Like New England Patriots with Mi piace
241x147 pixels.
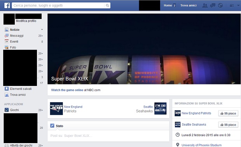pos(228,113)
